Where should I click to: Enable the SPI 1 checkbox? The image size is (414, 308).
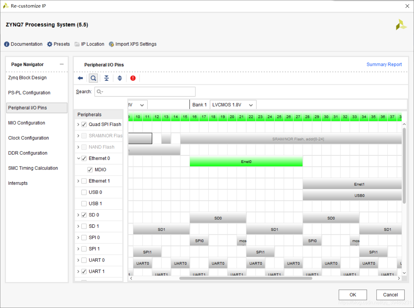(84, 249)
